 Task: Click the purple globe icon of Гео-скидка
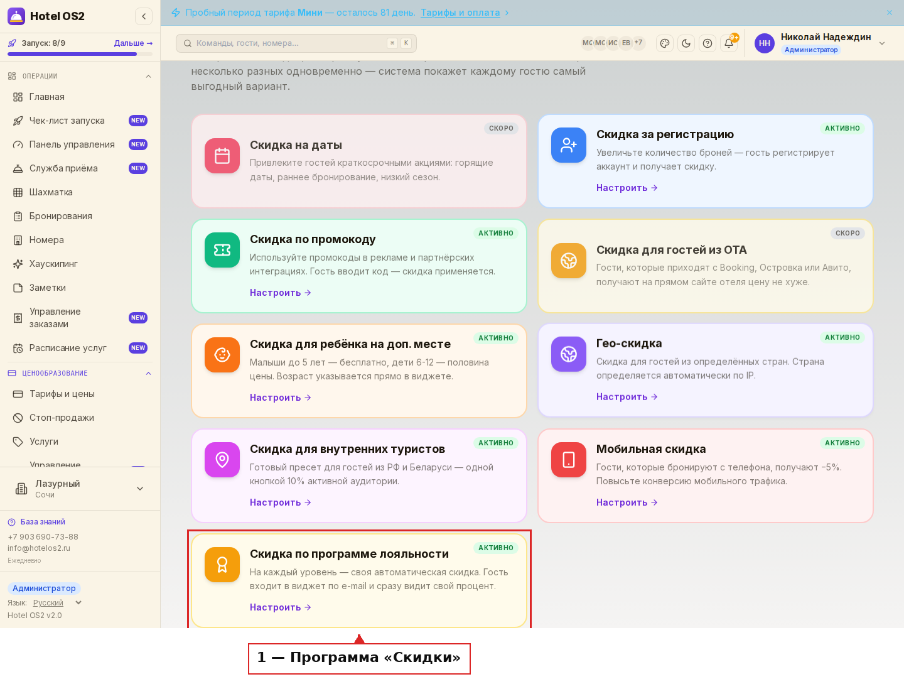(x=569, y=354)
